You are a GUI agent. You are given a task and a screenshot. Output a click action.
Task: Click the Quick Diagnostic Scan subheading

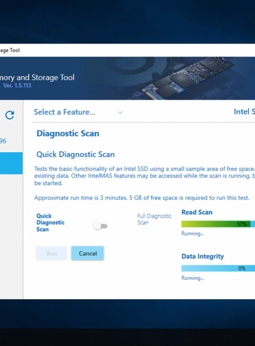point(75,154)
